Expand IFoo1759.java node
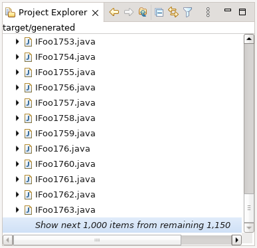Screen dimensions: 257x248 [17, 134]
